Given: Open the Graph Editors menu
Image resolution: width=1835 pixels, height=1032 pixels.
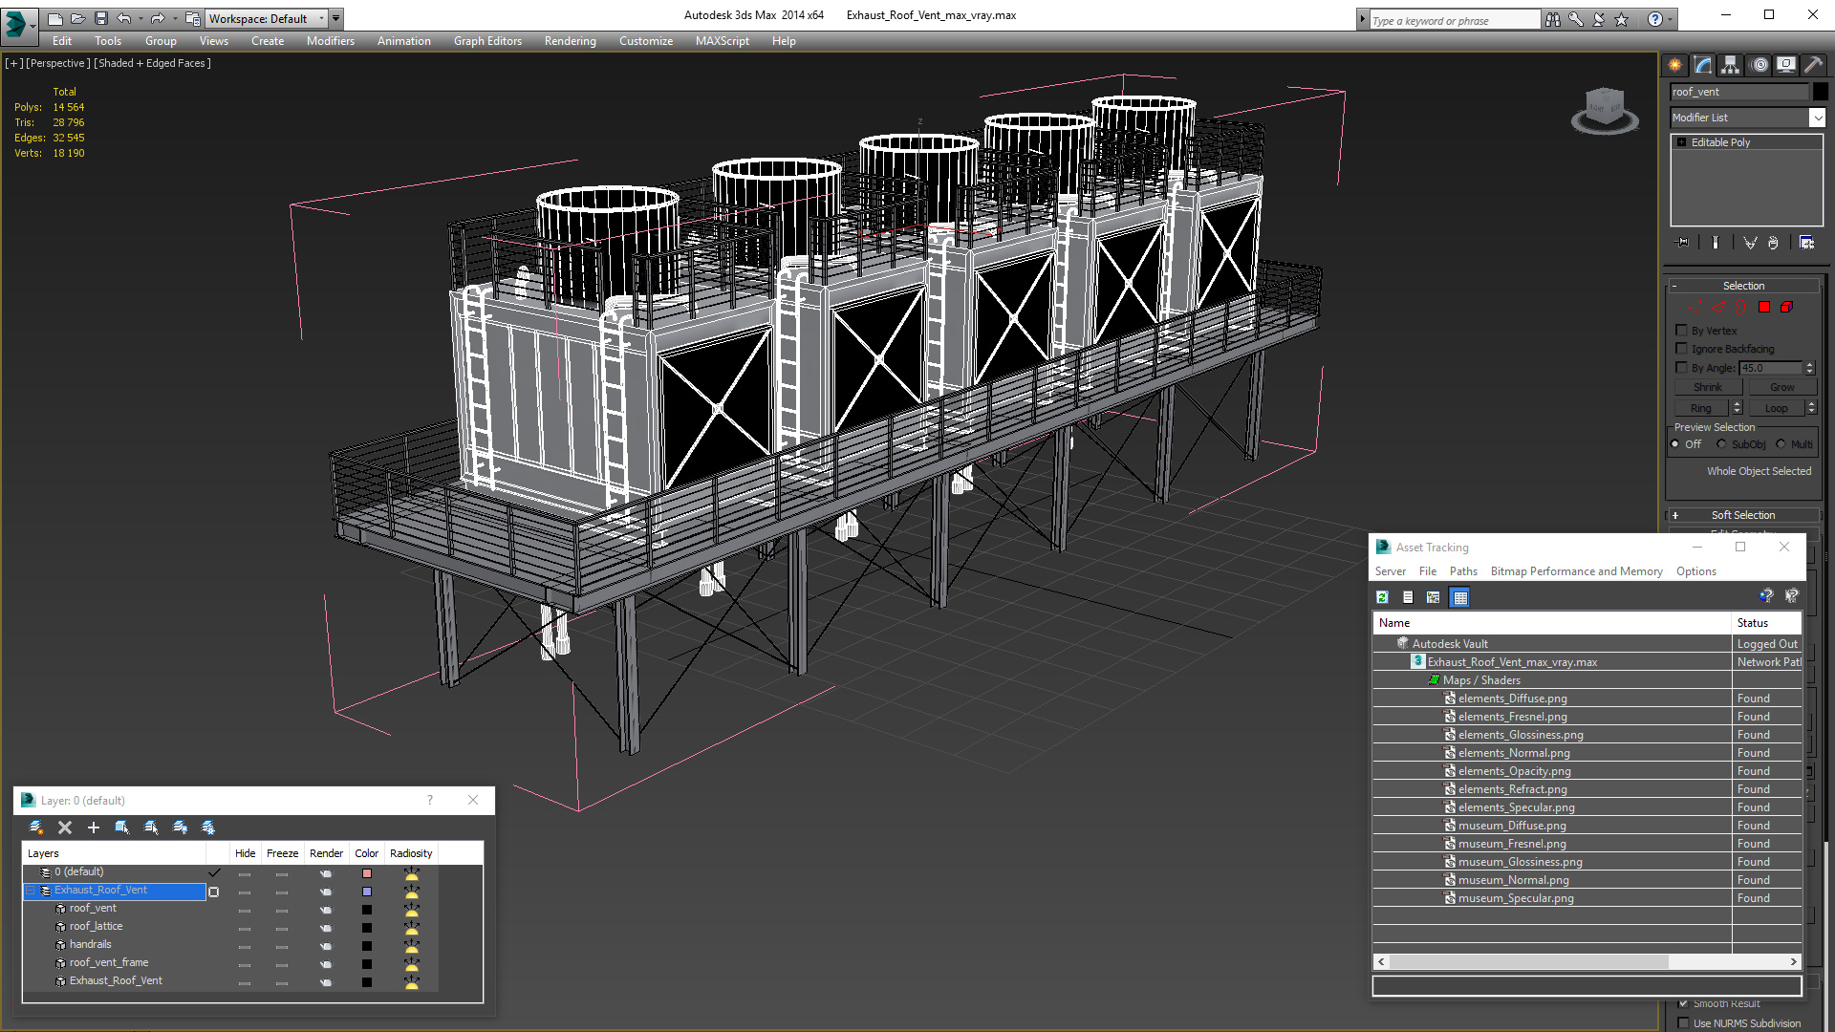Looking at the screenshot, I should click(x=487, y=41).
